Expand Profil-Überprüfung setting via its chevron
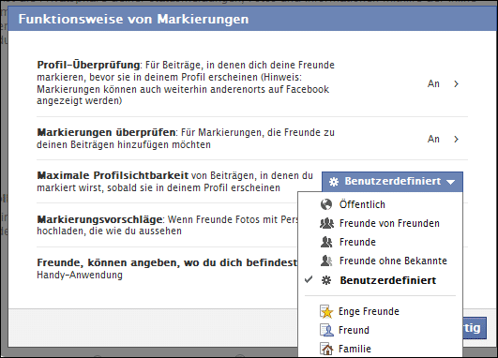This screenshot has width=498, height=358. click(x=456, y=83)
